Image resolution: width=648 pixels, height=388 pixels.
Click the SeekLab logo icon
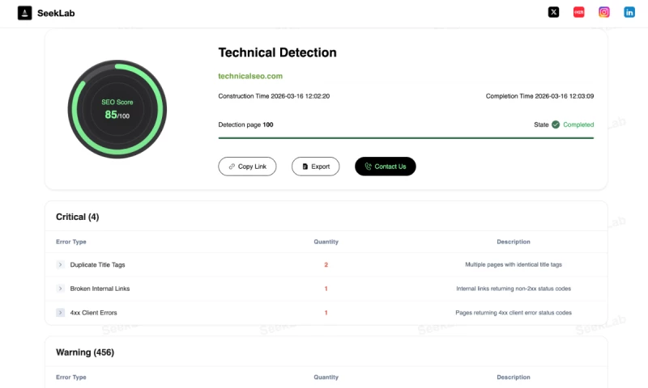[25, 13]
